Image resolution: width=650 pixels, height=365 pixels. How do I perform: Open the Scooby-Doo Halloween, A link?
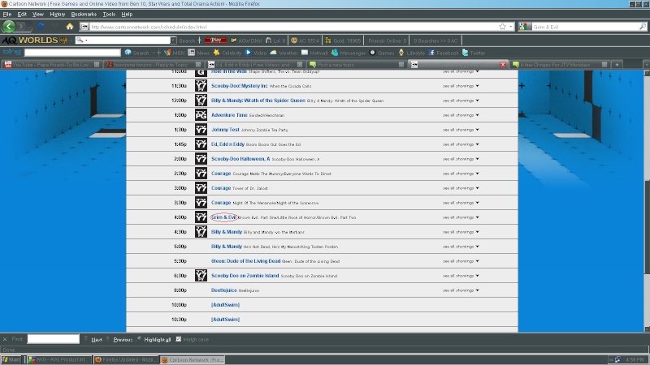[240, 159]
